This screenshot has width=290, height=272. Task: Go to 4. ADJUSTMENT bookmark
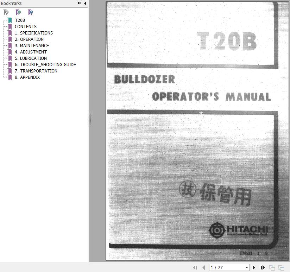tap(31, 52)
